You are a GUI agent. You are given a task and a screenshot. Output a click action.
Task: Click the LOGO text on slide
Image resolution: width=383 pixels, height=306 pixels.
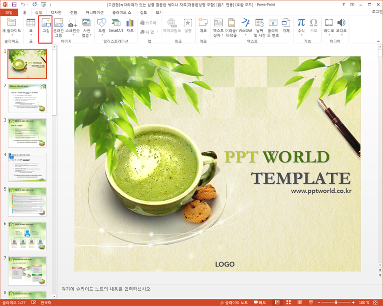pyautogui.click(x=225, y=264)
